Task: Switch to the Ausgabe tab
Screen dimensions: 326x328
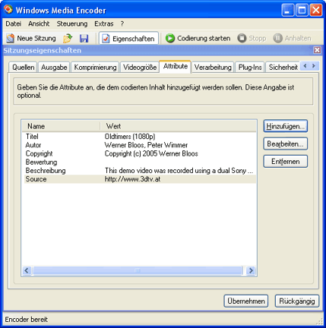Action: [x=54, y=68]
